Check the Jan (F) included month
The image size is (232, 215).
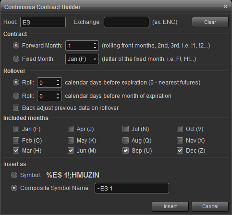coord(16,129)
